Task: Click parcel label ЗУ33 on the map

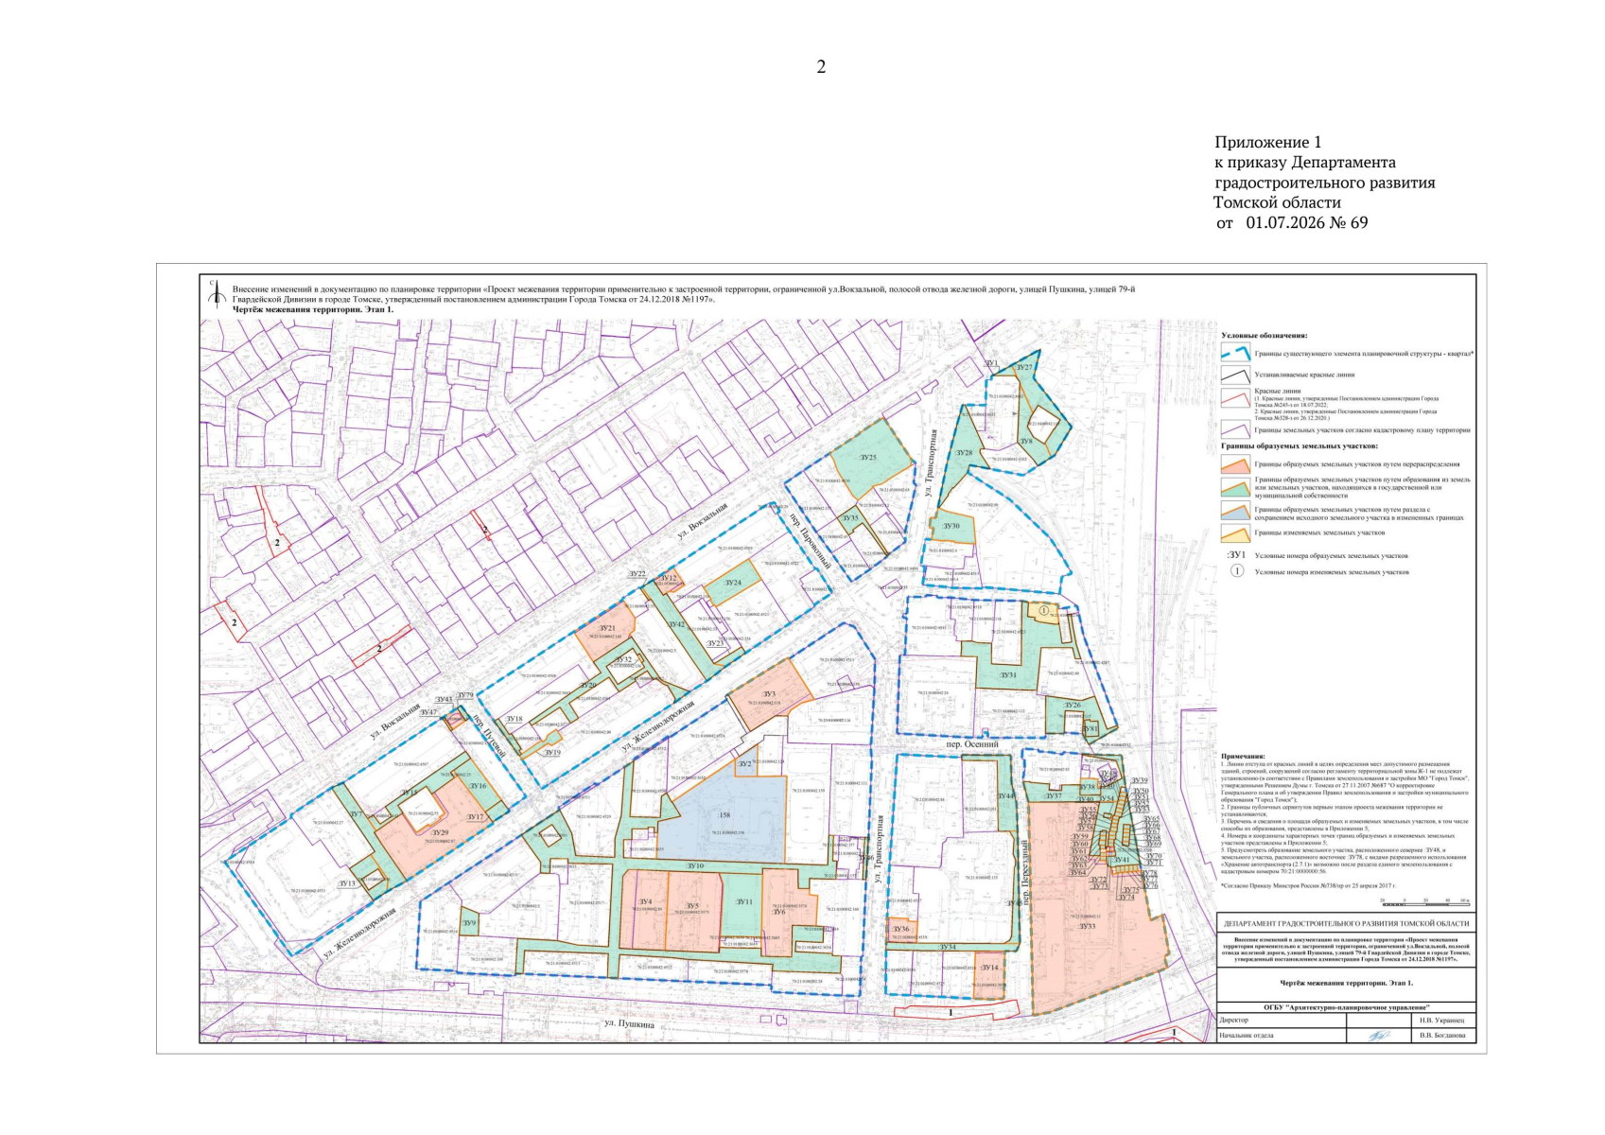Action: (1087, 926)
